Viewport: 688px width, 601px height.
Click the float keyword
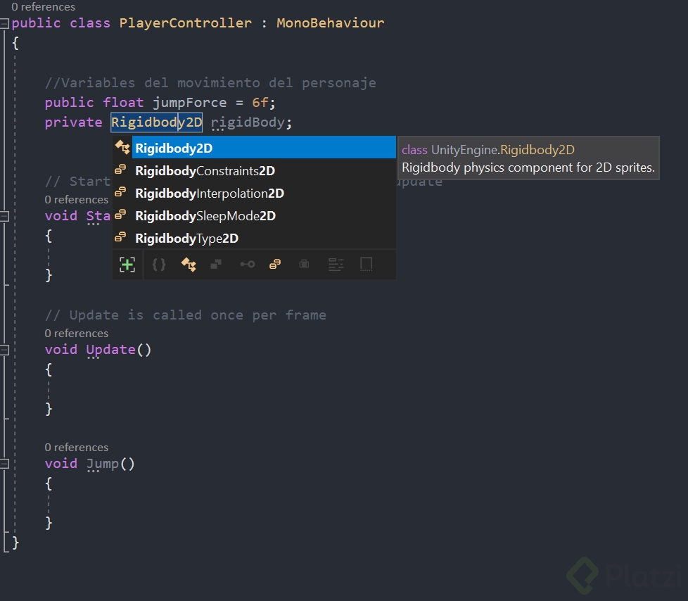click(x=123, y=103)
